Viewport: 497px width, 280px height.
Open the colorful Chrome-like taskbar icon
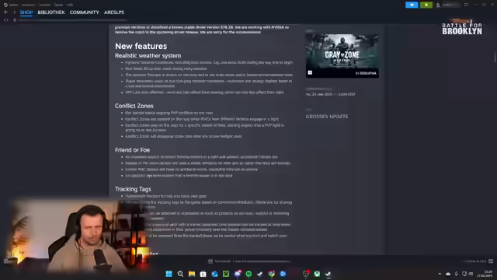(272, 274)
